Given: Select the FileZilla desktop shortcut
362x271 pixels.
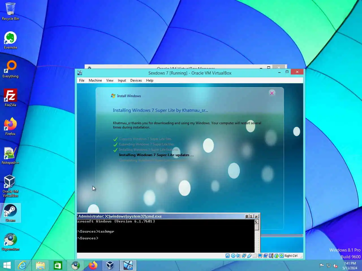Looking at the screenshot, I should (10, 98).
